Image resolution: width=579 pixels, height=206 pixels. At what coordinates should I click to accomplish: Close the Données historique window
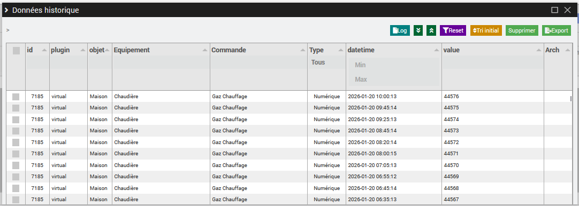(x=568, y=10)
